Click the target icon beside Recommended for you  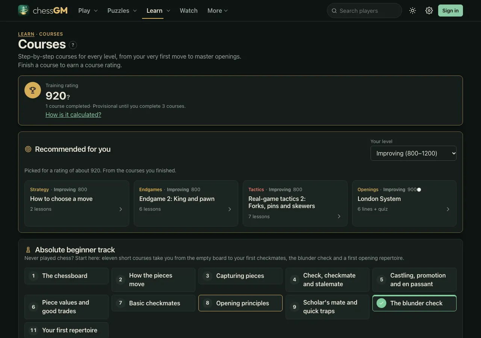28,149
